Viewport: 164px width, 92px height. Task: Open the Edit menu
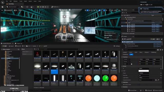(11, 1)
